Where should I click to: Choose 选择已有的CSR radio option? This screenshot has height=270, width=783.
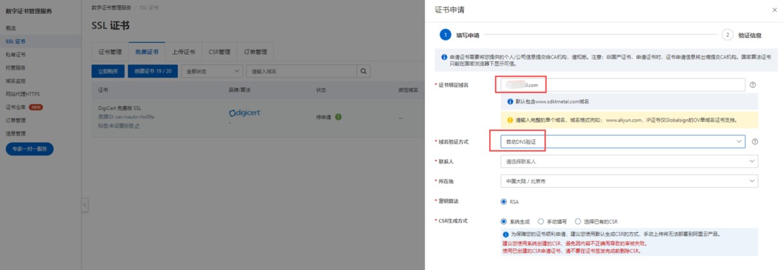(578, 221)
